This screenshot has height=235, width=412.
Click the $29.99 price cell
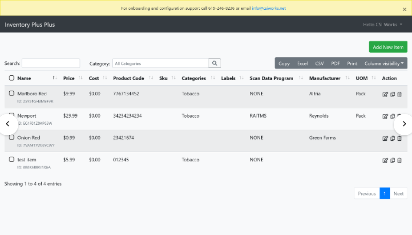pyautogui.click(x=70, y=116)
